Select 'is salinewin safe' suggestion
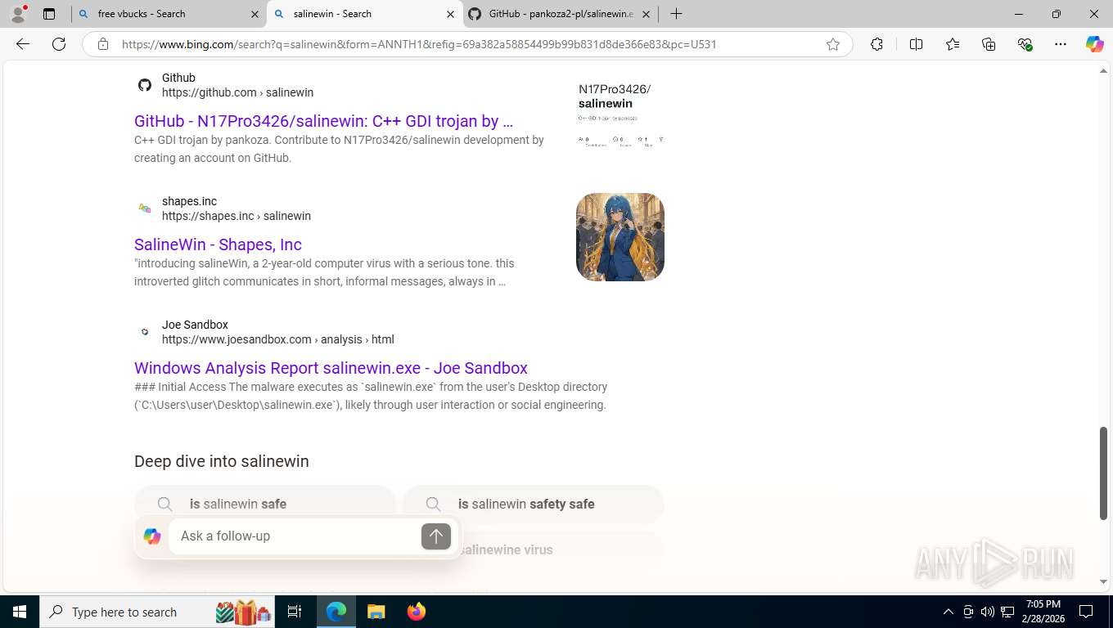The image size is (1113, 628). 265,504
